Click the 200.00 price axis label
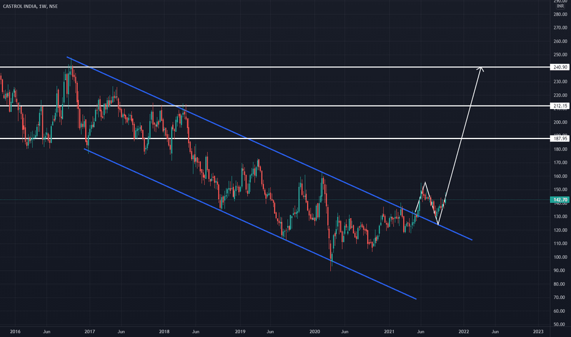Screen dimensions: 571x337 (x=560, y=122)
